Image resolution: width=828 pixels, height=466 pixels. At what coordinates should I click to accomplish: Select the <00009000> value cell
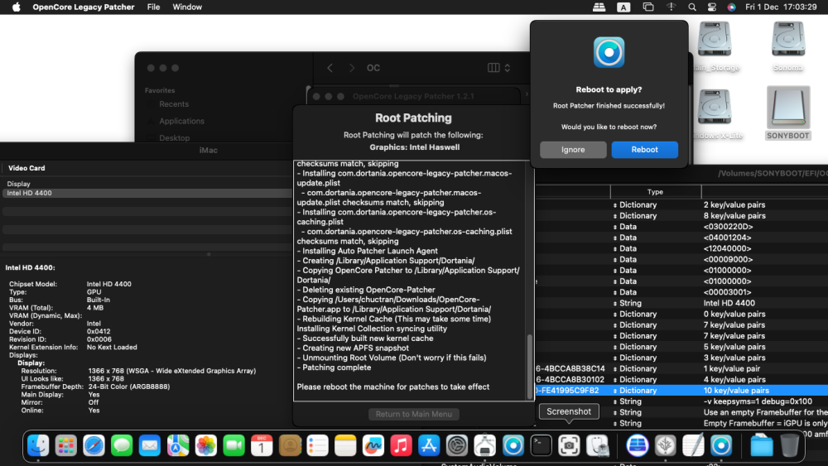(x=728, y=260)
